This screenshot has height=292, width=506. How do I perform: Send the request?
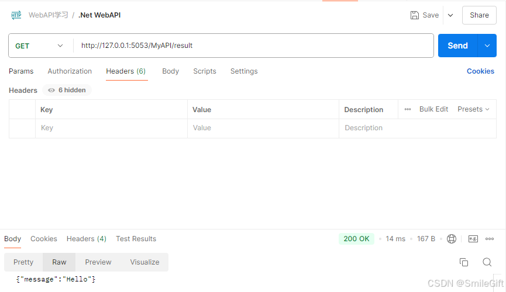click(x=457, y=46)
